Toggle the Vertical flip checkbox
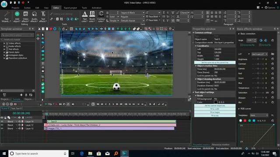 pyautogui.click(x=260, y=45)
